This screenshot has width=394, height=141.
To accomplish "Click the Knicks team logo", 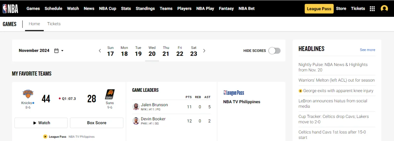I will [x=28, y=95].
